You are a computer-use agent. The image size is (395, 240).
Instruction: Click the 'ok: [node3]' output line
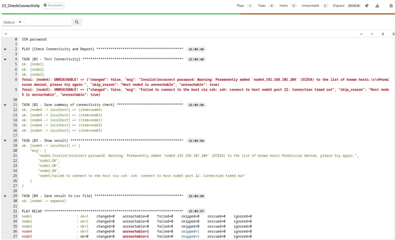coord(33,74)
